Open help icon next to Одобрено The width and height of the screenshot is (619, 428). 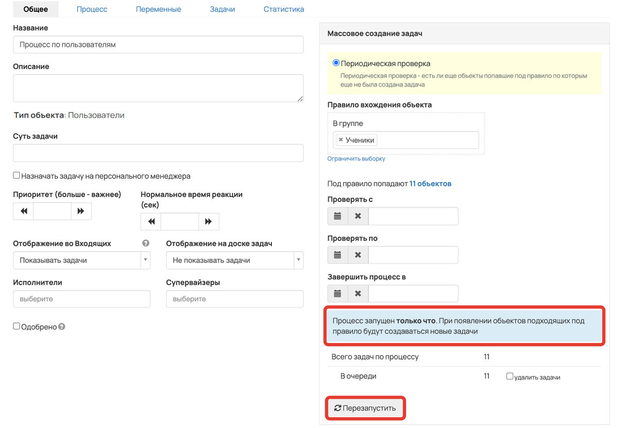(62, 326)
